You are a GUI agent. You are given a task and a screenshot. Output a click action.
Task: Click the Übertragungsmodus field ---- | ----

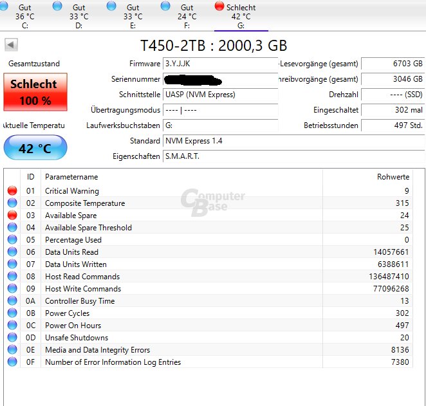(220, 110)
